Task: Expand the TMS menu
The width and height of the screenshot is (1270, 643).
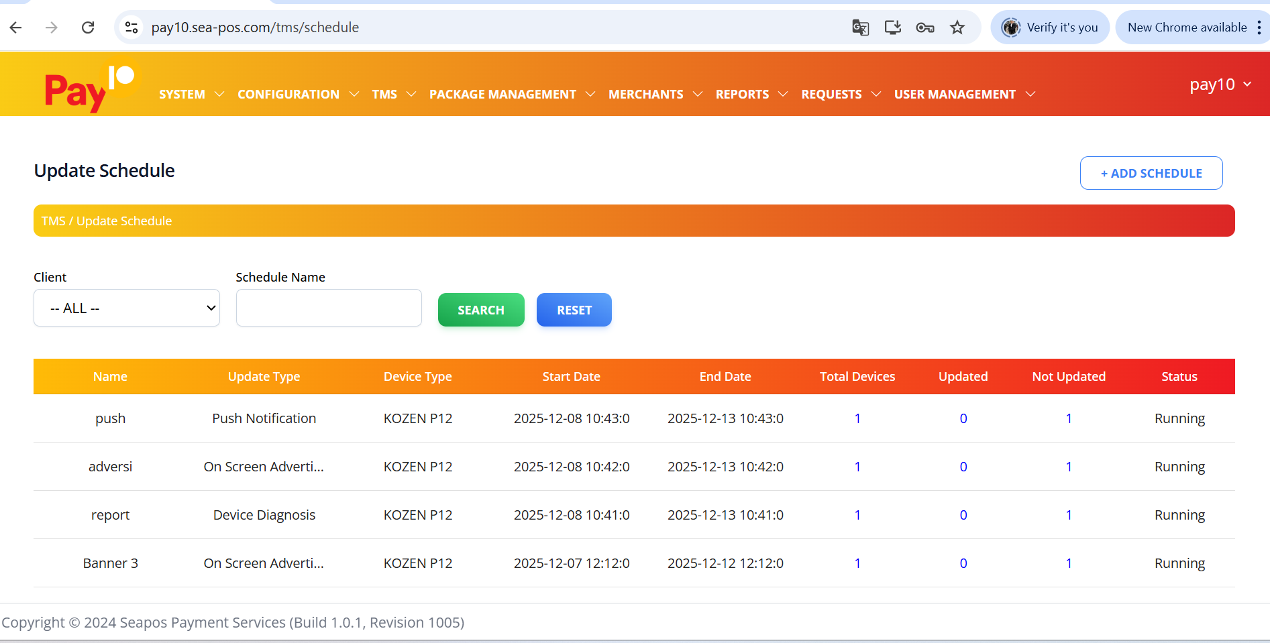Action: point(394,95)
